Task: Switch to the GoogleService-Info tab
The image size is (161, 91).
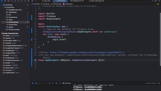Action: [x=77, y=1]
